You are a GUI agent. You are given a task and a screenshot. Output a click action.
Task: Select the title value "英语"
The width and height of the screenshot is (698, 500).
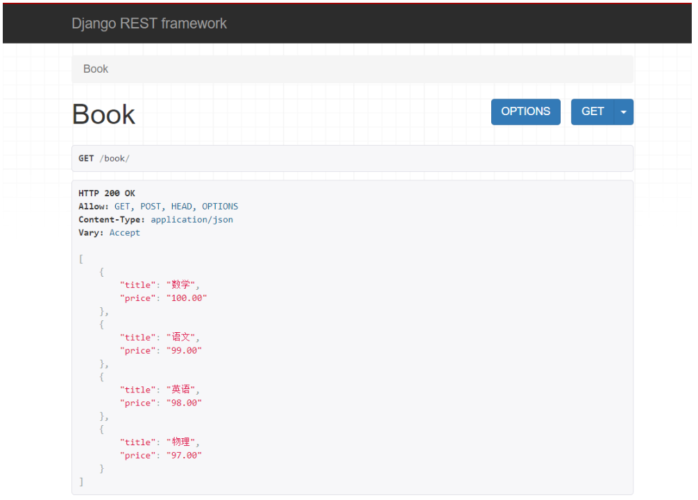(180, 390)
